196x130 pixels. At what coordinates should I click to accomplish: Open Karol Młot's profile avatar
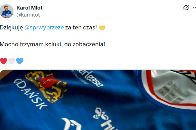[x=7, y=11]
